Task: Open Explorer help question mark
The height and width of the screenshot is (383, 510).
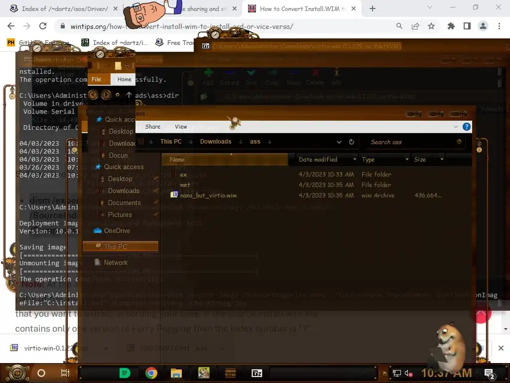Action: pos(466,127)
